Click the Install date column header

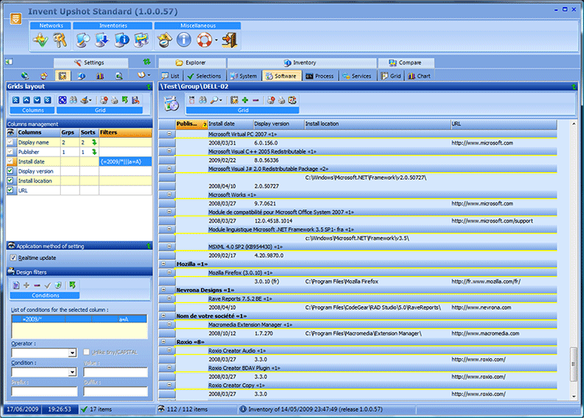point(230,124)
